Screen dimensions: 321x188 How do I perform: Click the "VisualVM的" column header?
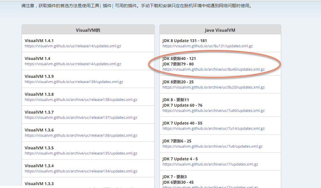coord(88,30)
